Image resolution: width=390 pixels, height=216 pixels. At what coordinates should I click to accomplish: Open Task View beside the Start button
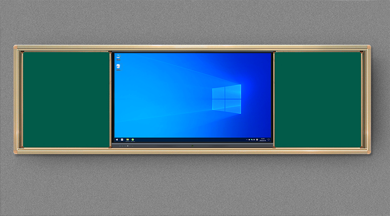point(122,140)
